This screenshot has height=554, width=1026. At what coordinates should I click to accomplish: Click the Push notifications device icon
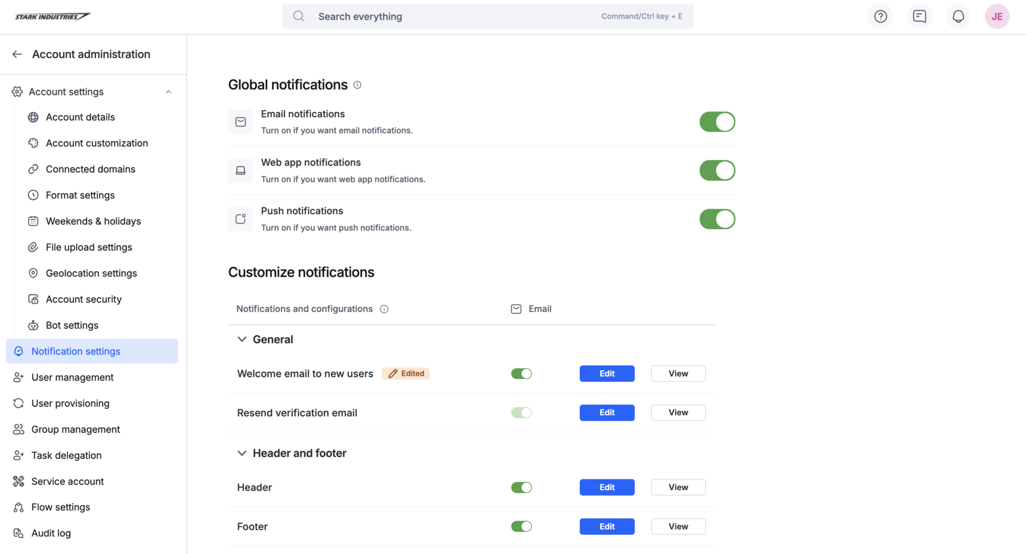(x=240, y=219)
